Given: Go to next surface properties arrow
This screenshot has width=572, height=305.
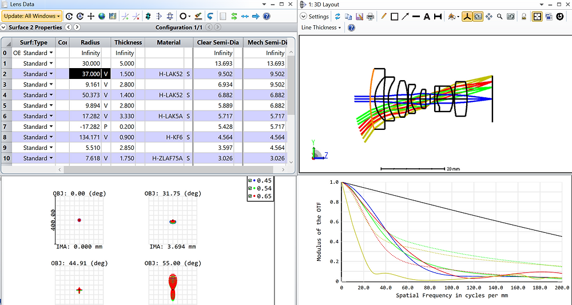Looking at the screenshot, I should point(77,27).
